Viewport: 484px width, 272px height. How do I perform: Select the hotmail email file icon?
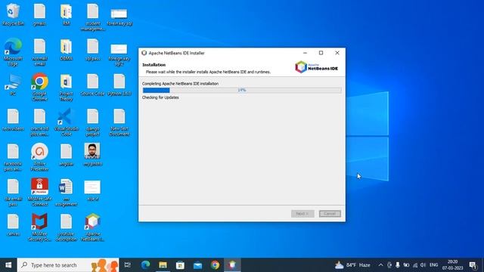click(39, 51)
